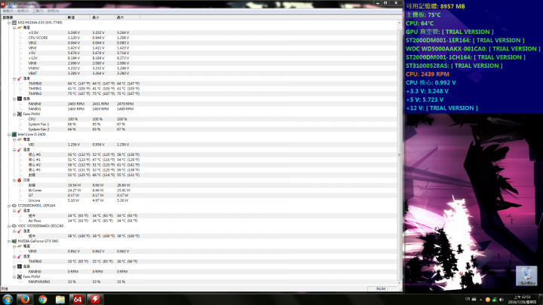Show hidden tray icons arrow
Viewport: 543px width, 305px height.
pos(480,300)
